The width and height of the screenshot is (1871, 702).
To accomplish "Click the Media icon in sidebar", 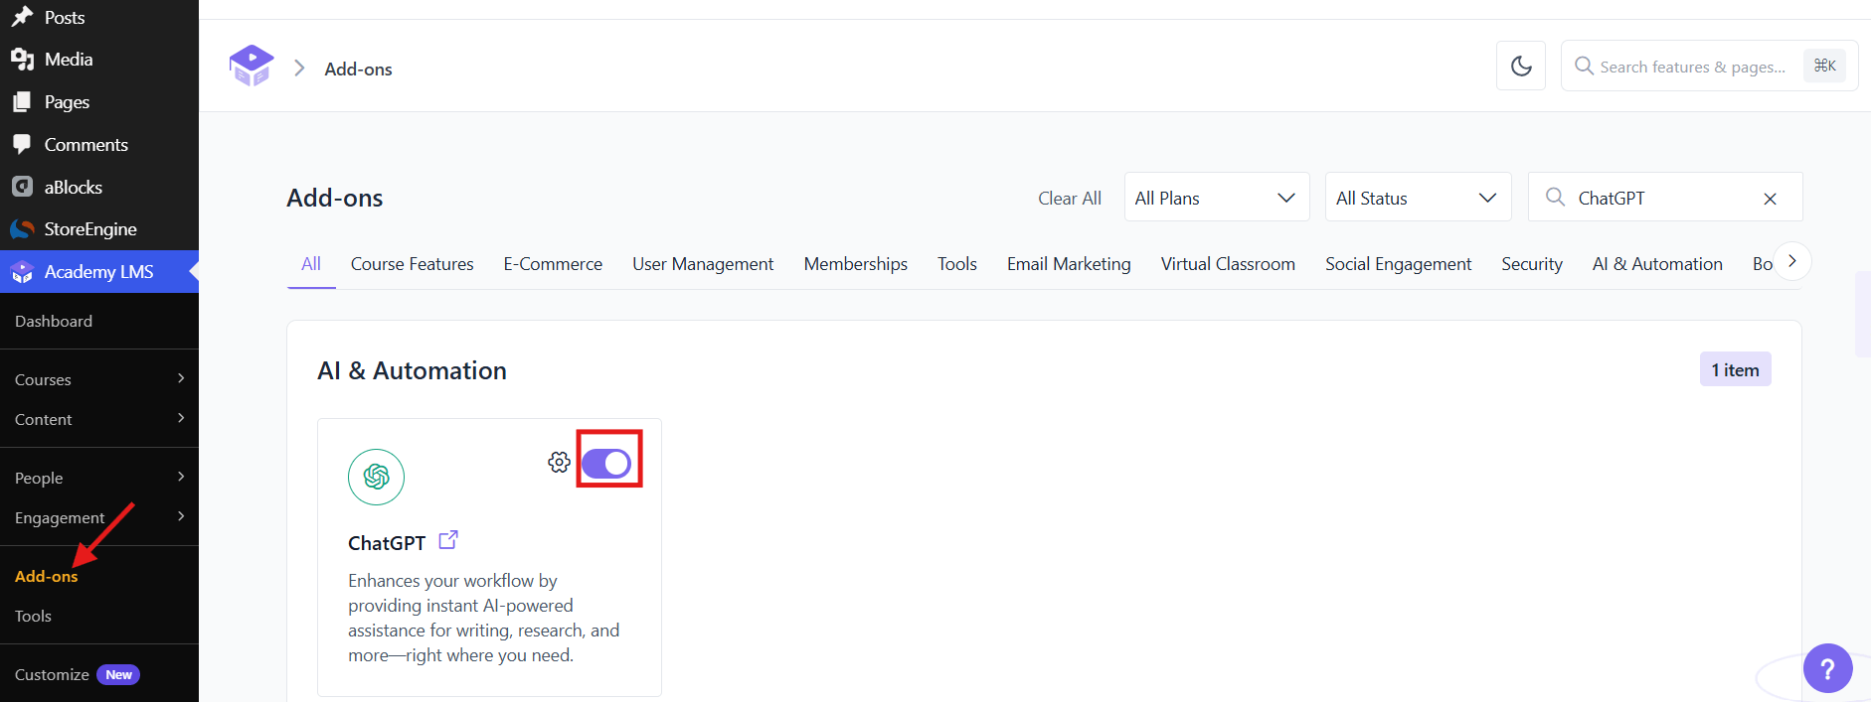I will [22, 60].
